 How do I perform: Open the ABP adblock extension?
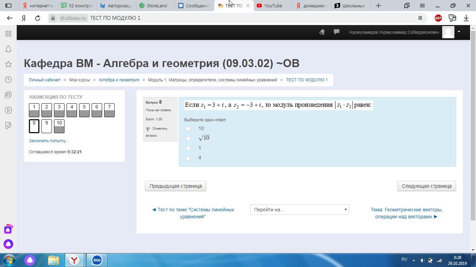(x=438, y=18)
